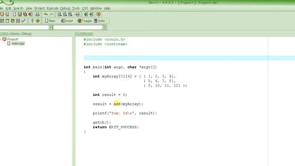295x166 pixels.
Task: Click the printf "Sum: %d\n" line
Action: (125, 113)
